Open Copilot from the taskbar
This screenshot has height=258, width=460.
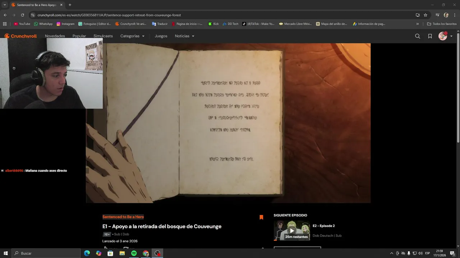pos(99,253)
